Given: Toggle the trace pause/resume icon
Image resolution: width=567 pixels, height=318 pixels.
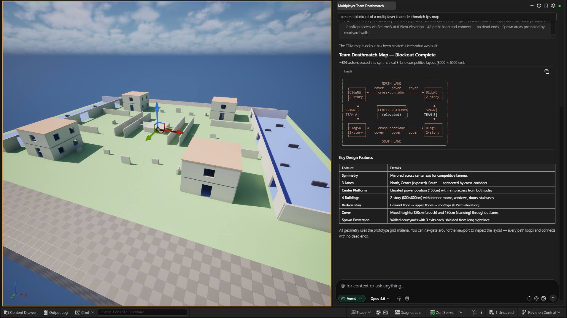Looking at the screenshot, I should pyautogui.click(x=378, y=312).
